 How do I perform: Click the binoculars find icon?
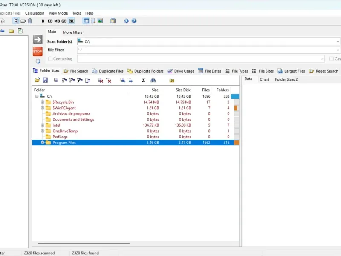coord(153,80)
